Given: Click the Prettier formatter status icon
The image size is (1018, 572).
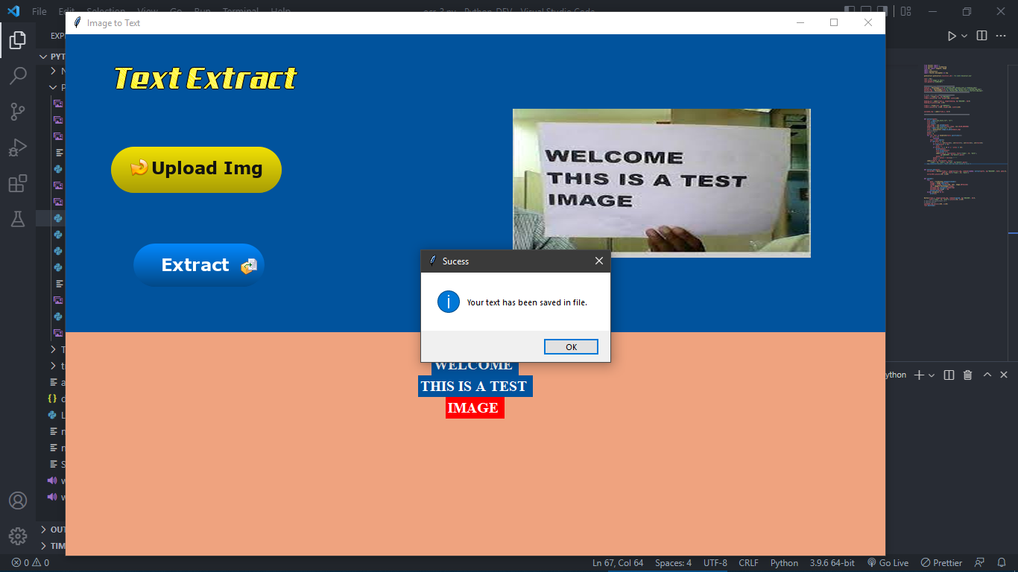Looking at the screenshot, I should point(940,562).
